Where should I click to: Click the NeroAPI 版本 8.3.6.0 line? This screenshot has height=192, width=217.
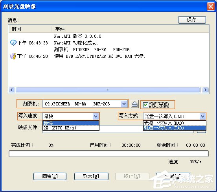pos(77,36)
